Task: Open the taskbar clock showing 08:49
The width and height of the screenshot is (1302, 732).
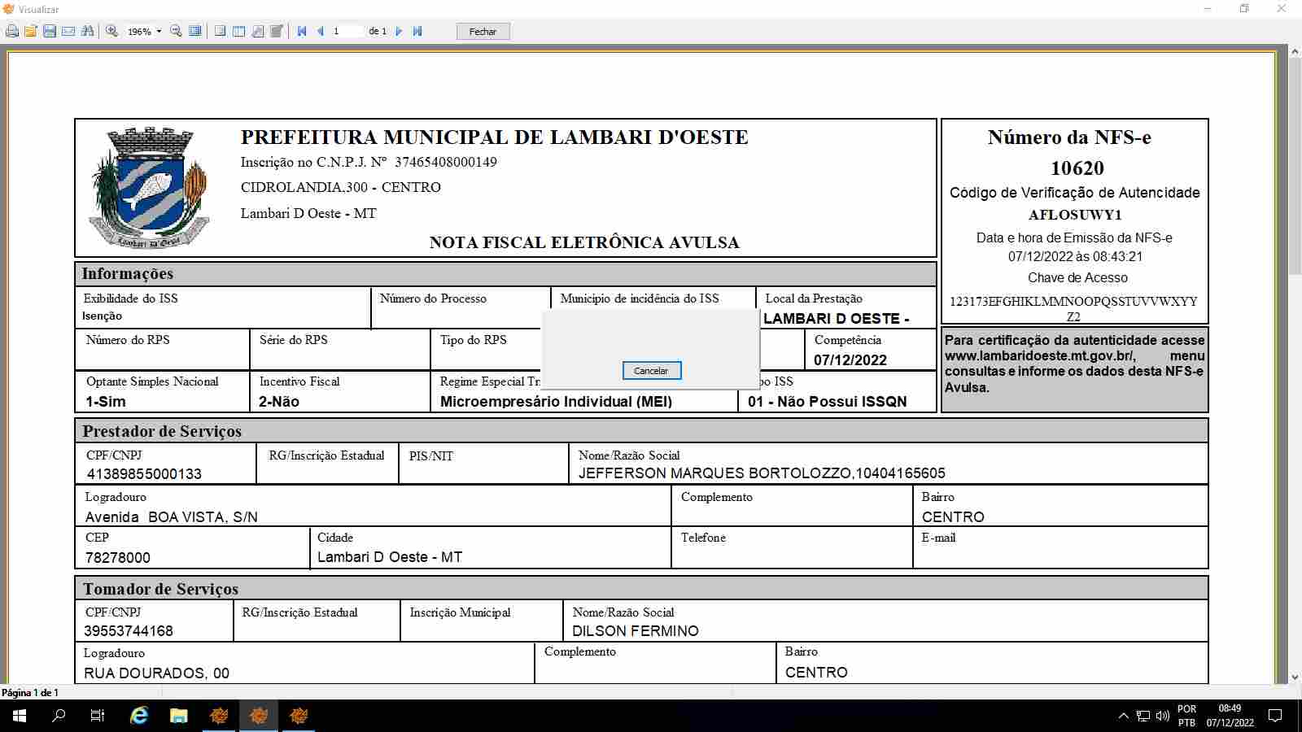Action: click(1230, 716)
